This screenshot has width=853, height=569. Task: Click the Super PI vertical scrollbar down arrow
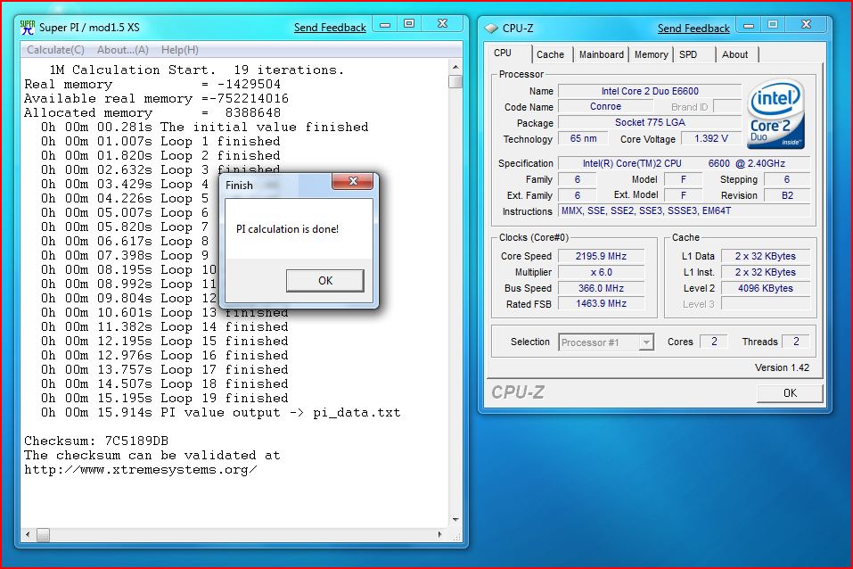click(x=455, y=520)
